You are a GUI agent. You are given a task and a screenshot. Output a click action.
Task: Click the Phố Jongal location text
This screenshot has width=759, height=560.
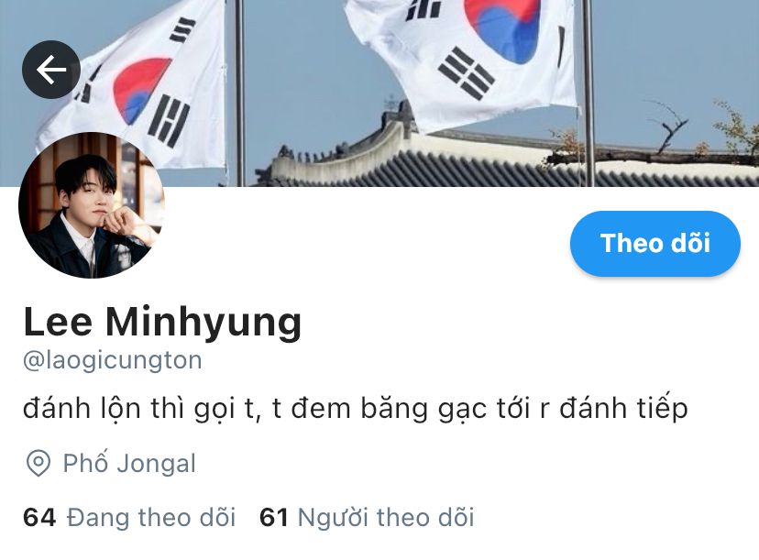(x=129, y=463)
